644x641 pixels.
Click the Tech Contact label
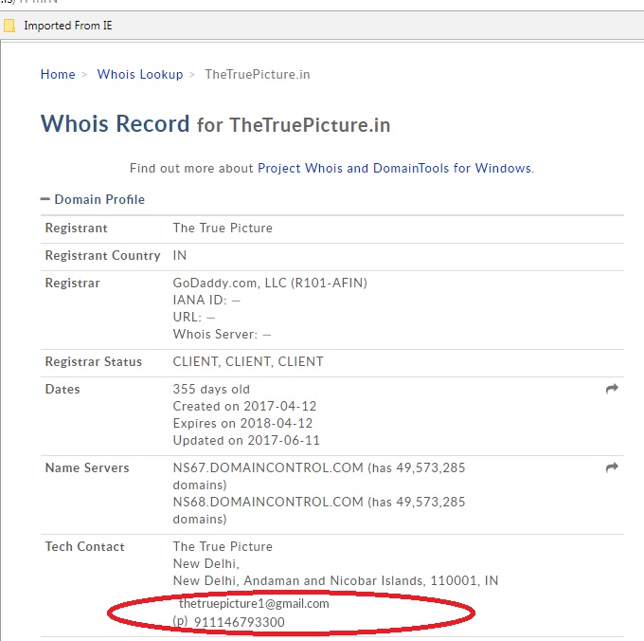(x=84, y=546)
